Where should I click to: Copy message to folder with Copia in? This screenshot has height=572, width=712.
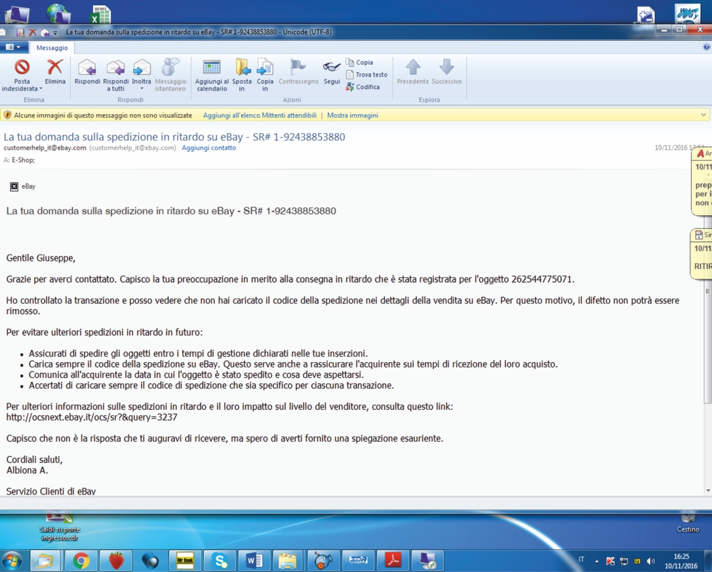pos(265,75)
